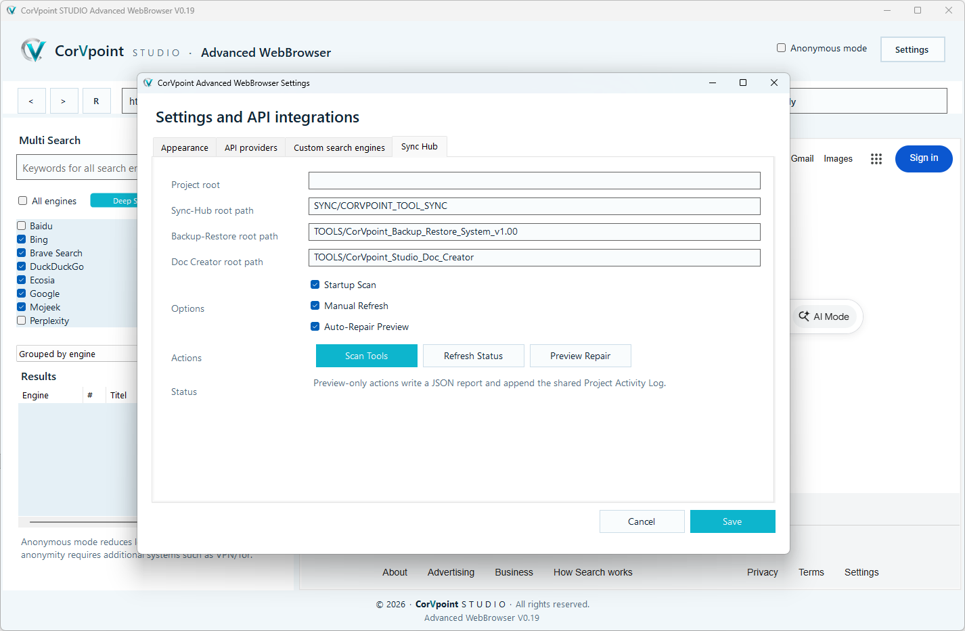Open the About footer link
The image size is (965, 631).
[x=395, y=572]
